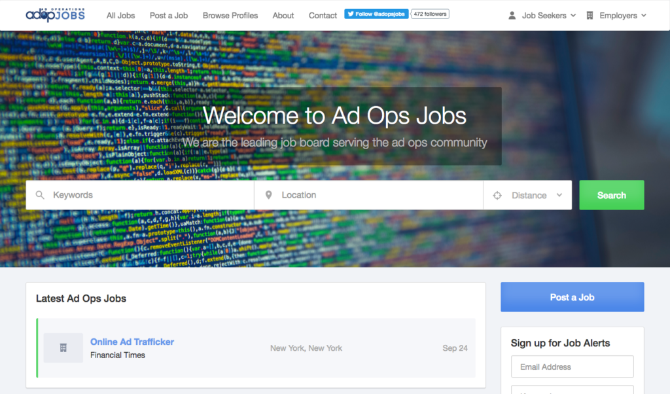This screenshot has width=670, height=394.
Task: Click the person icon beside Job Seekers
Action: 511,15
